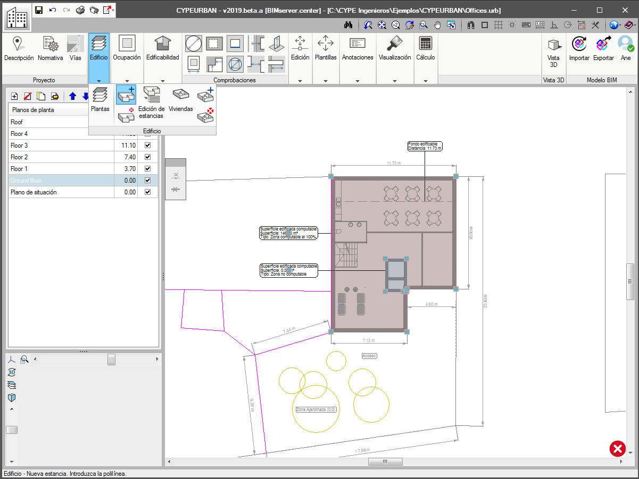The width and height of the screenshot is (639, 479).
Task: Toggle the Plano de situación checkbox
Action: pos(147,192)
